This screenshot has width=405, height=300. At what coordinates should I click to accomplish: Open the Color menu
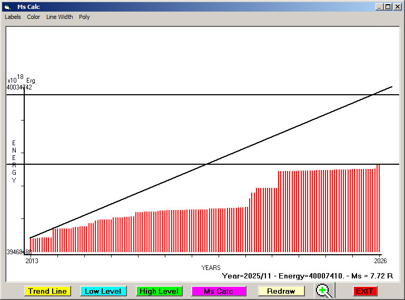(x=34, y=17)
